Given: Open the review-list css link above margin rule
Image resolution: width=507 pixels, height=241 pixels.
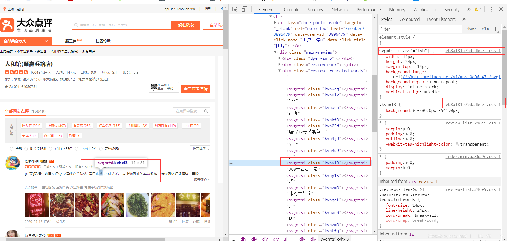Looking at the screenshot, I should [473, 123].
